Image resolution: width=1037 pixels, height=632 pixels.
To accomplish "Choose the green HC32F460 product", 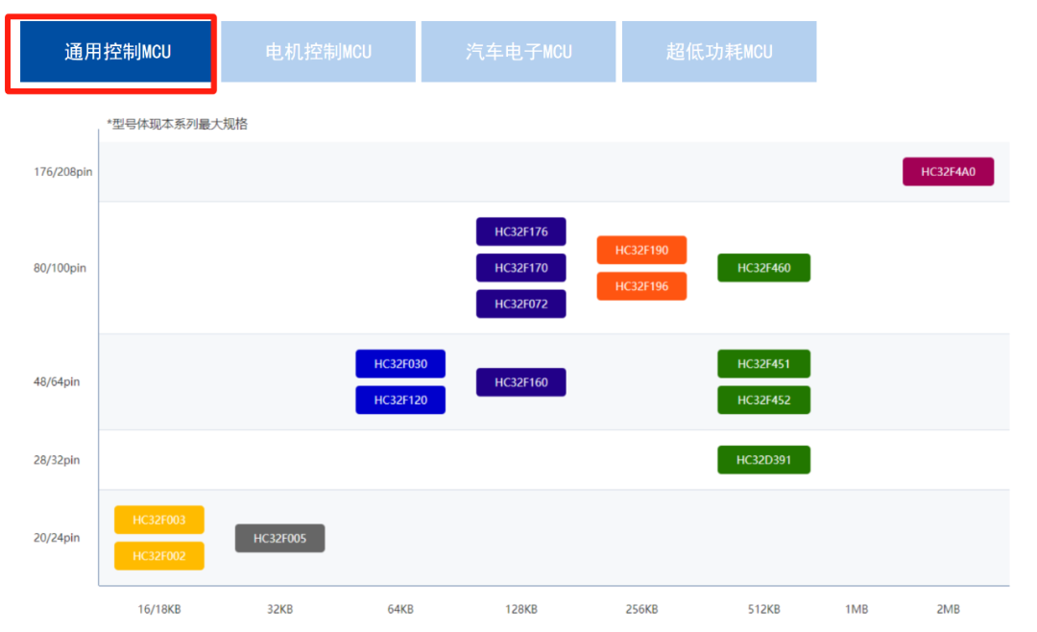I will [x=763, y=268].
